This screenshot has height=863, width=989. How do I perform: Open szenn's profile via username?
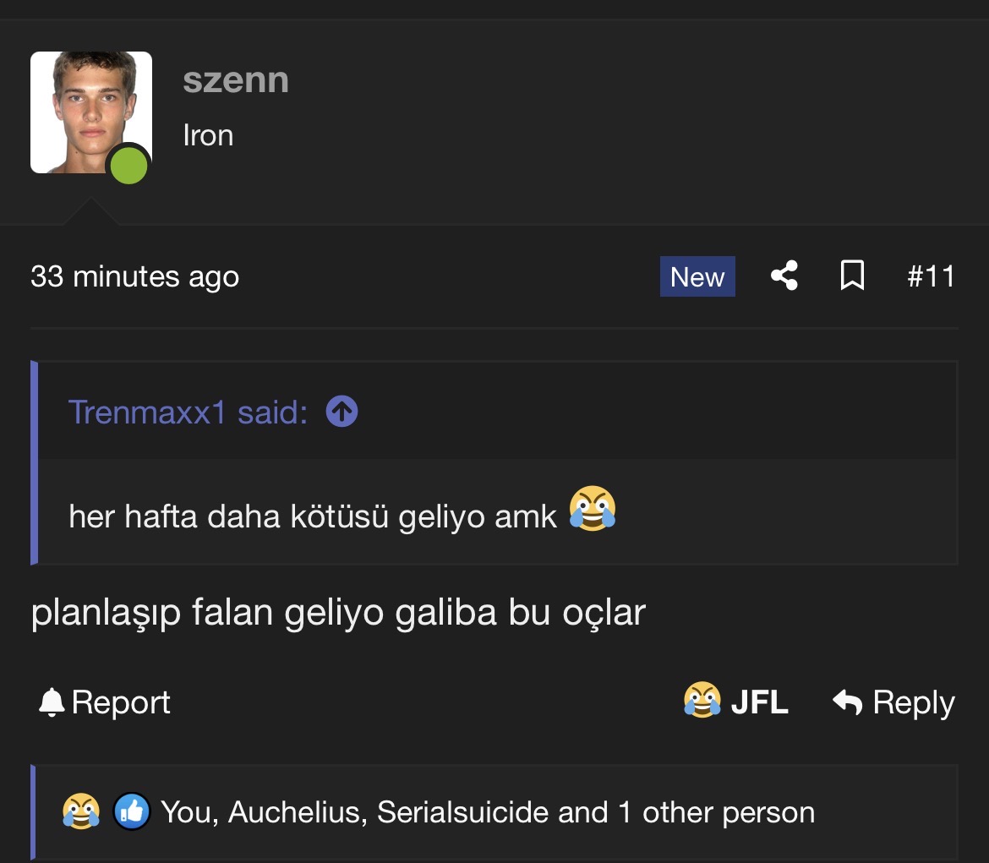point(236,80)
